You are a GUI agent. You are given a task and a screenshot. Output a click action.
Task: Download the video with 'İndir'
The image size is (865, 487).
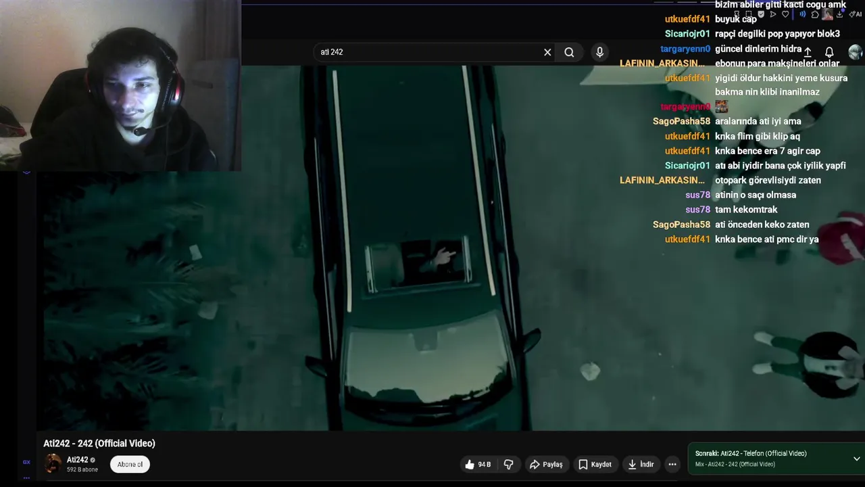click(641, 464)
